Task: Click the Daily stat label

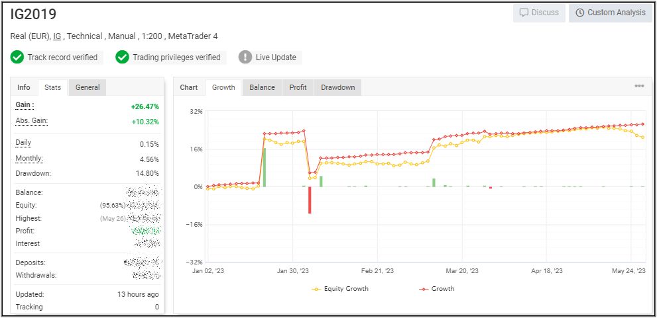Action: (23, 143)
